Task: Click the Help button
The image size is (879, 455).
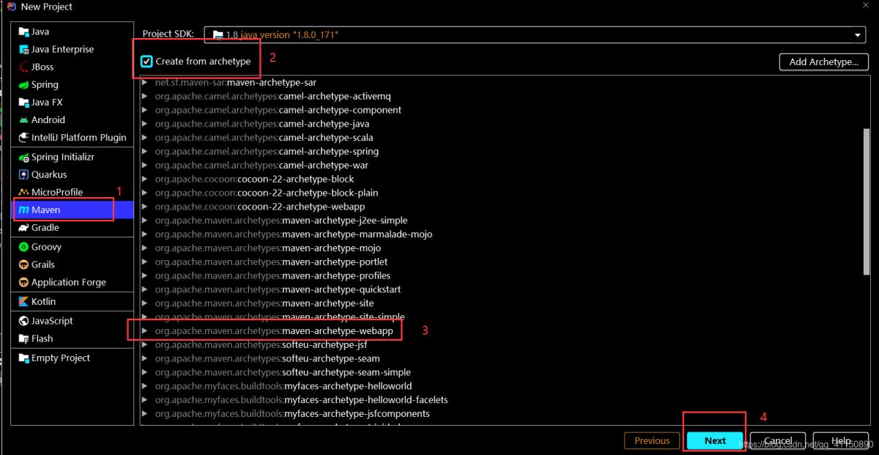Action: pyautogui.click(x=841, y=440)
